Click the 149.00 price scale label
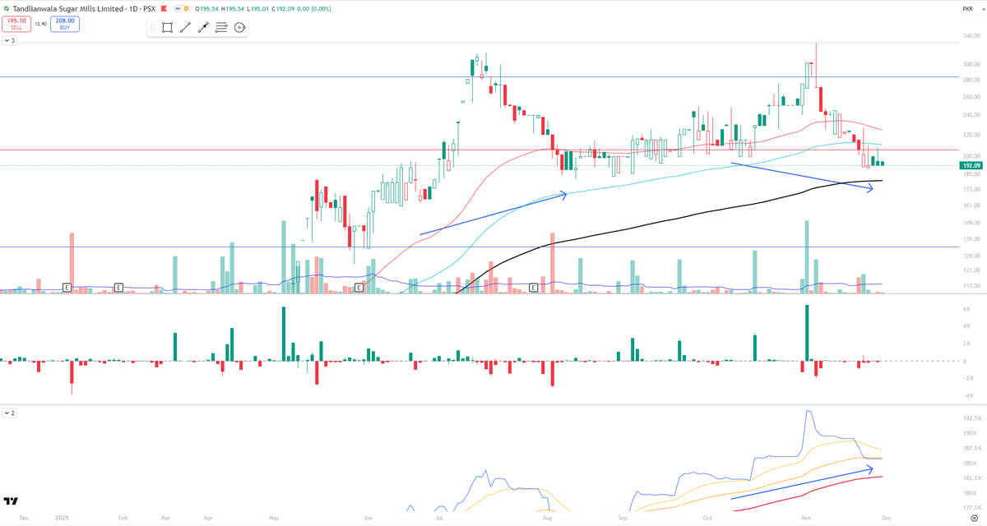 (x=970, y=223)
